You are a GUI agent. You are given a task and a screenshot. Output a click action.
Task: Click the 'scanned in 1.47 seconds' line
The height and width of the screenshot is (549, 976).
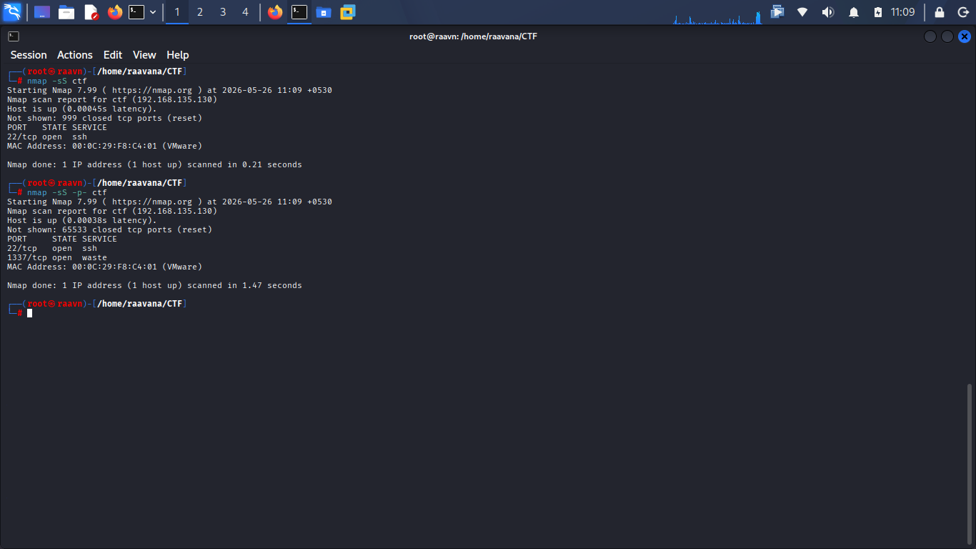(x=154, y=285)
